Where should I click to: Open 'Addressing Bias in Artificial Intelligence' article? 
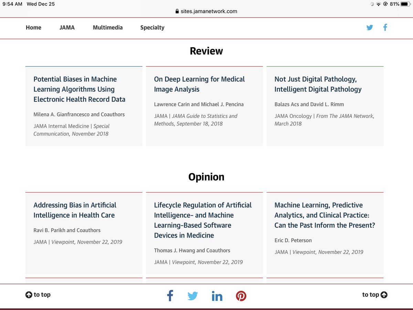point(75,210)
